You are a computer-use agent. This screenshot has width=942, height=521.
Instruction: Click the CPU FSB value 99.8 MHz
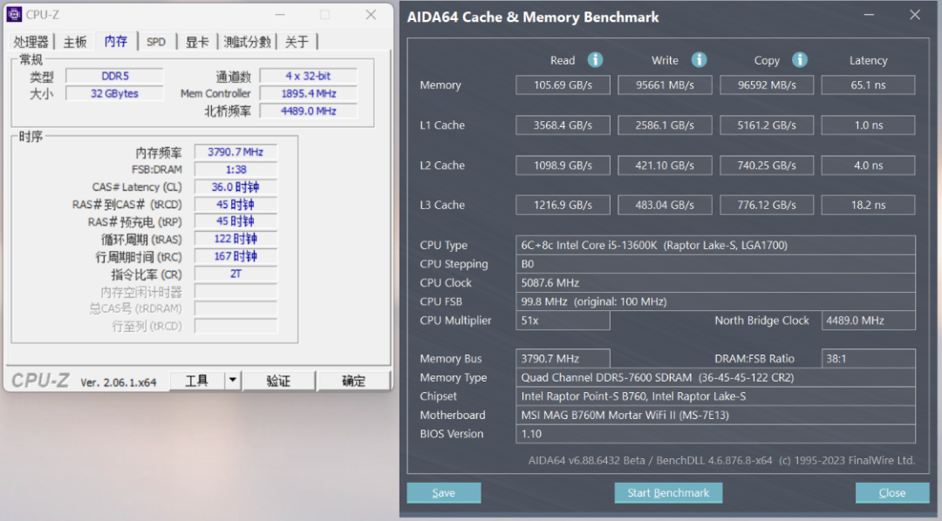pos(715,301)
